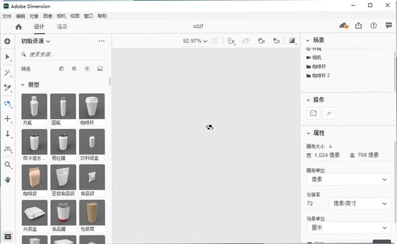Select the Pan camera tool
This screenshot has width=397, height=244.
coord(7,119)
